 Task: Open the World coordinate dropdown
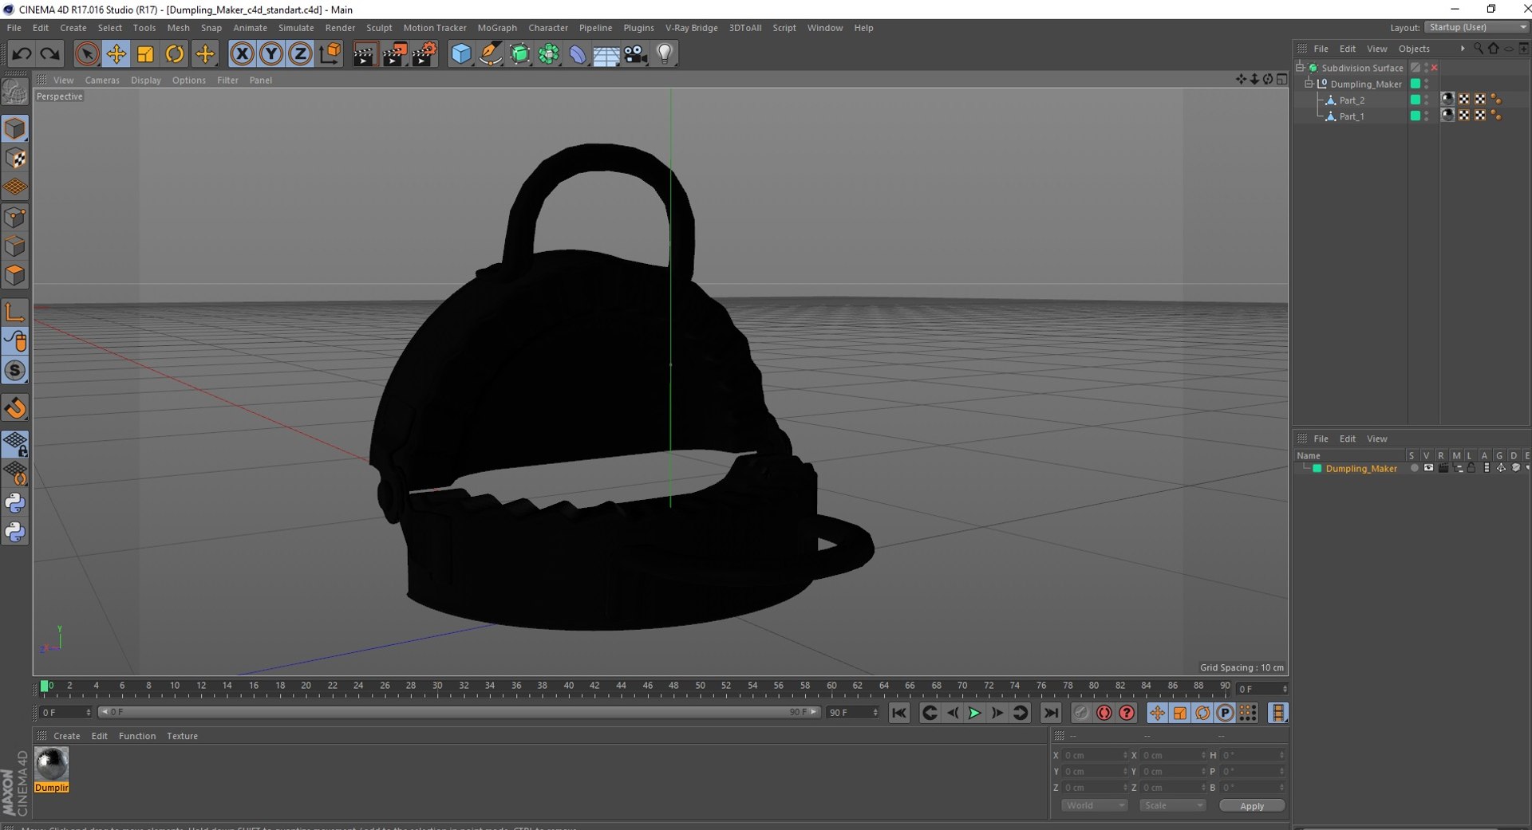[x=1094, y=806]
